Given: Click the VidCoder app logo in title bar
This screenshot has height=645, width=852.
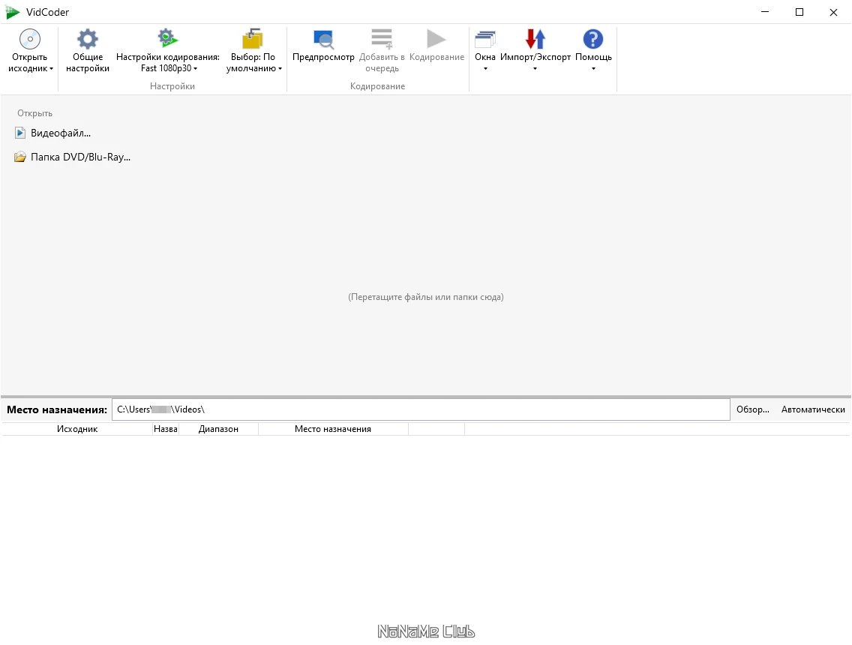Looking at the screenshot, I should [12, 12].
